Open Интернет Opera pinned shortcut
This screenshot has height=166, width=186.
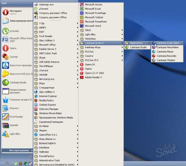coord(17,12)
